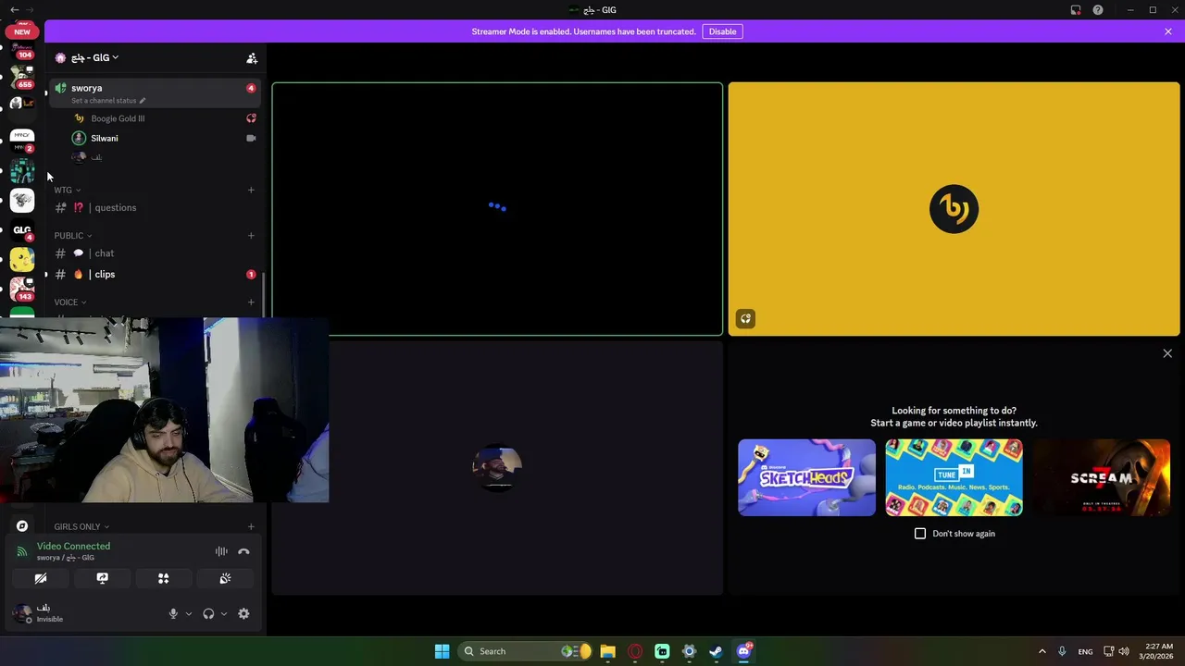The image size is (1185, 666).
Task: Click the NEW badge atop server list
Action: tap(22, 31)
